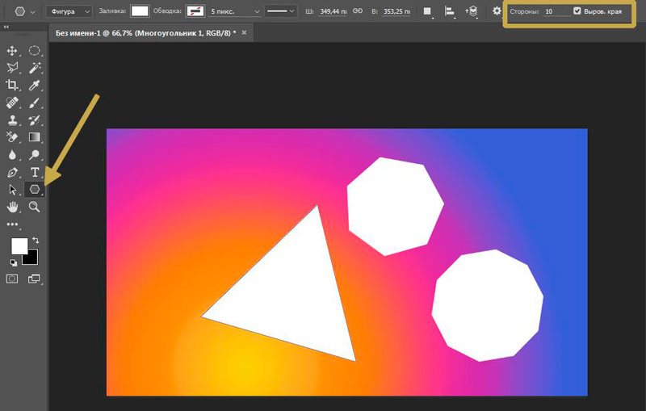Viewport: 646px width, 411px height.
Task: Select the Healing Brush tool
Action: (x=12, y=103)
